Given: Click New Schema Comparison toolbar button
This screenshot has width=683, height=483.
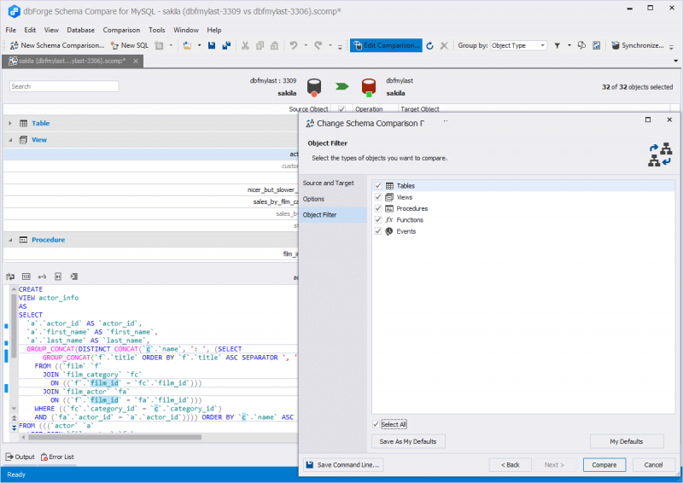Looking at the screenshot, I should pos(56,45).
